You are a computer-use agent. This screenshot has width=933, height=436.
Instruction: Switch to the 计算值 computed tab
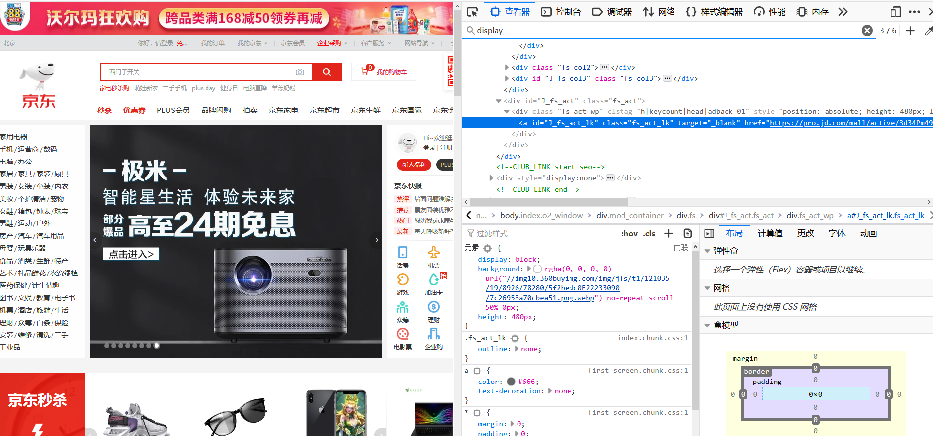[770, 233]
